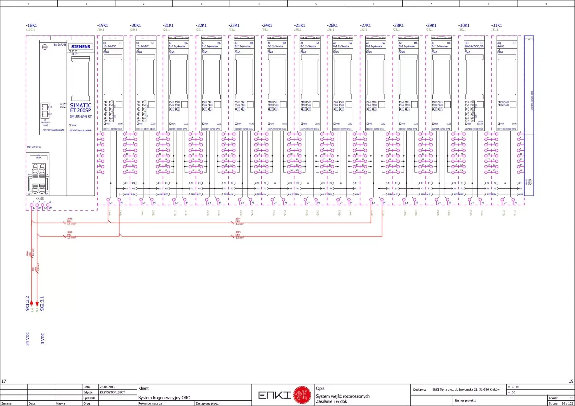Click the date field 28.06.2019
This screenshot has width=575, height=406.
point(107,387)
